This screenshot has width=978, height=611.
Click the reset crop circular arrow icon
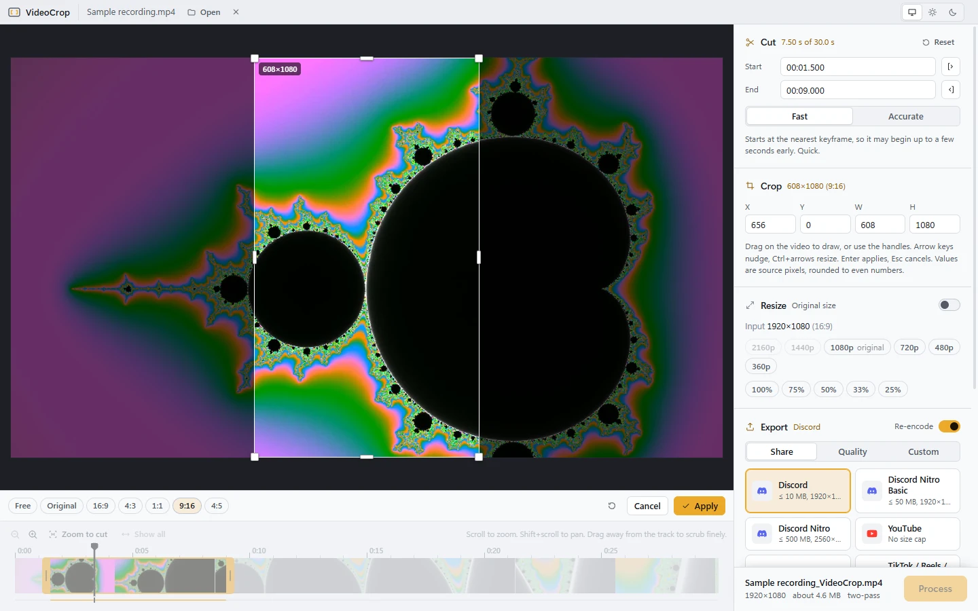612,506
